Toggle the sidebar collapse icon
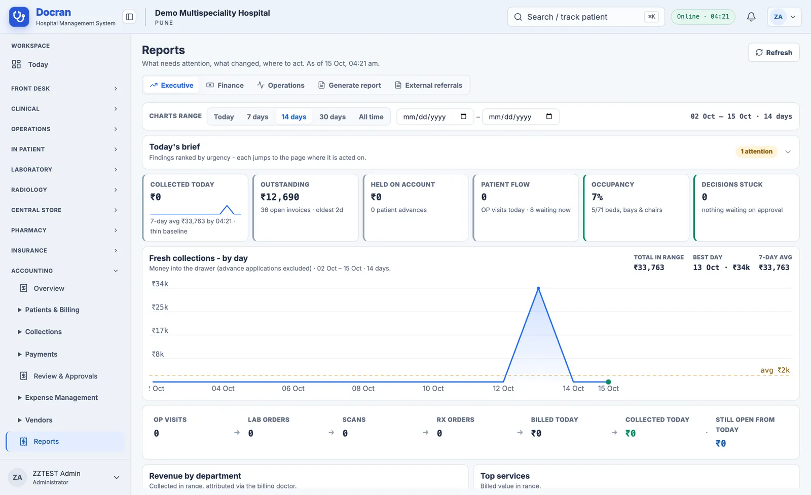 pyautogui.click(x=130, y=17)
